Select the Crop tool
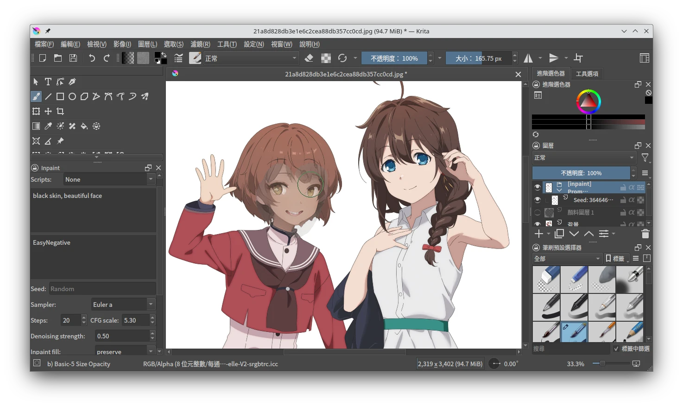This screenshot has width=683, height=407. (60, 111)
